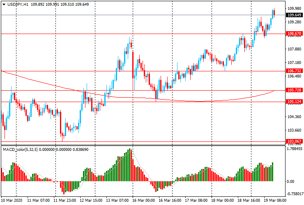Viewport: 304px width, 205px height.
Task: Select the 105.124 red price level label
Action: [294, 101]
